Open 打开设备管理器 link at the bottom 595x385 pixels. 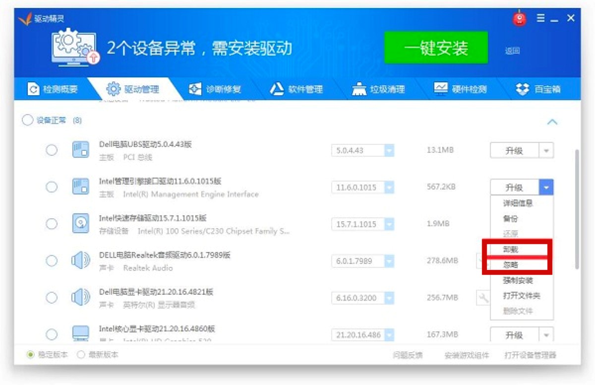tap(530, 355)
